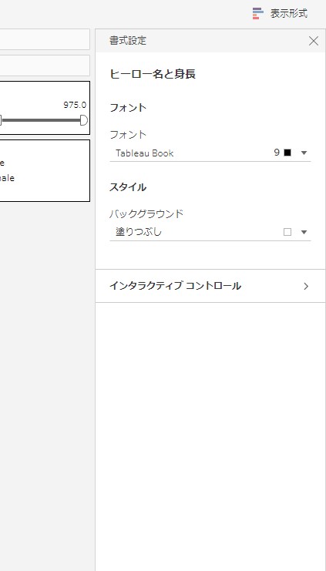326x571 pixels.
Task: Click the right handle of the range slider
Action: pos(84,120)
